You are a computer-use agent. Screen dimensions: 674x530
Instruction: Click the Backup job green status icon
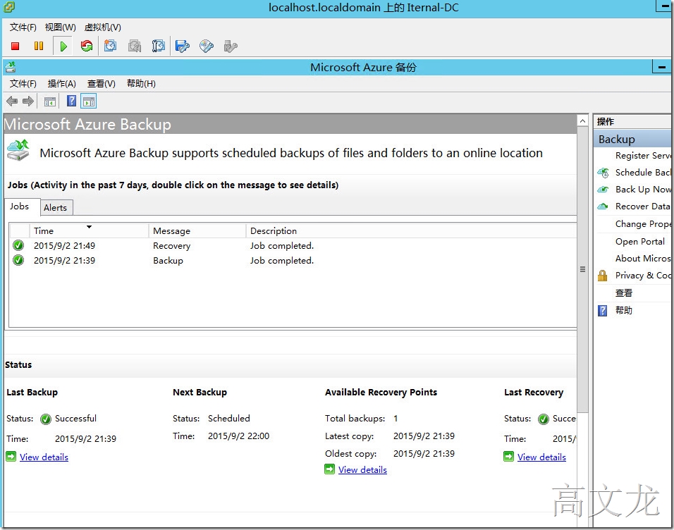coord(18,260)
